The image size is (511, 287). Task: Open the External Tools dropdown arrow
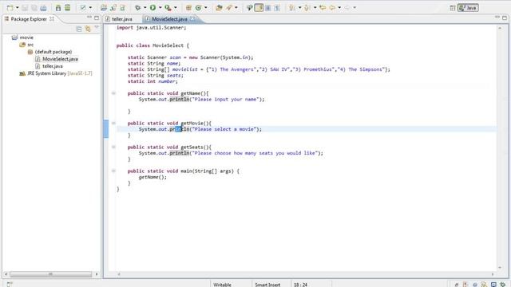[176, 7]
